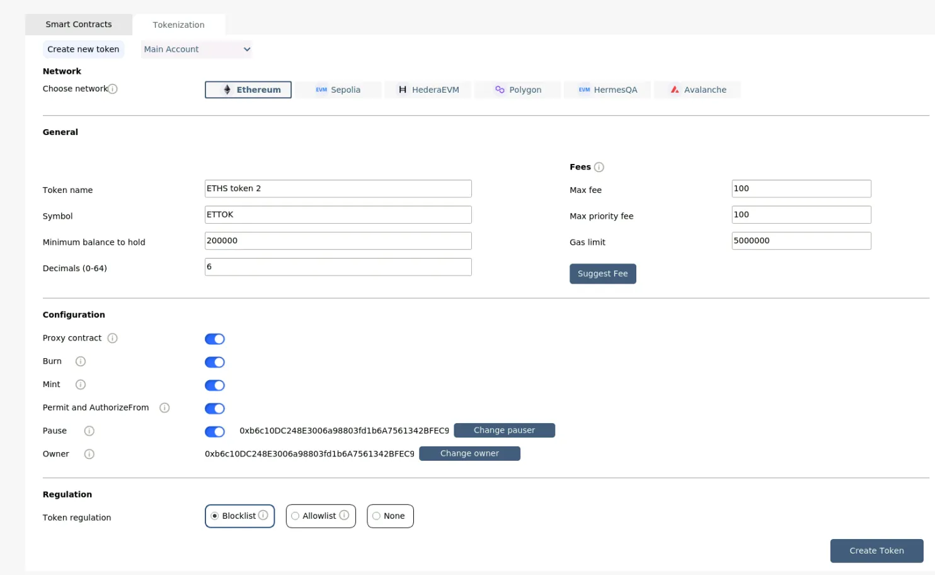Toggle the Proxy contract switch

[215, 339]
